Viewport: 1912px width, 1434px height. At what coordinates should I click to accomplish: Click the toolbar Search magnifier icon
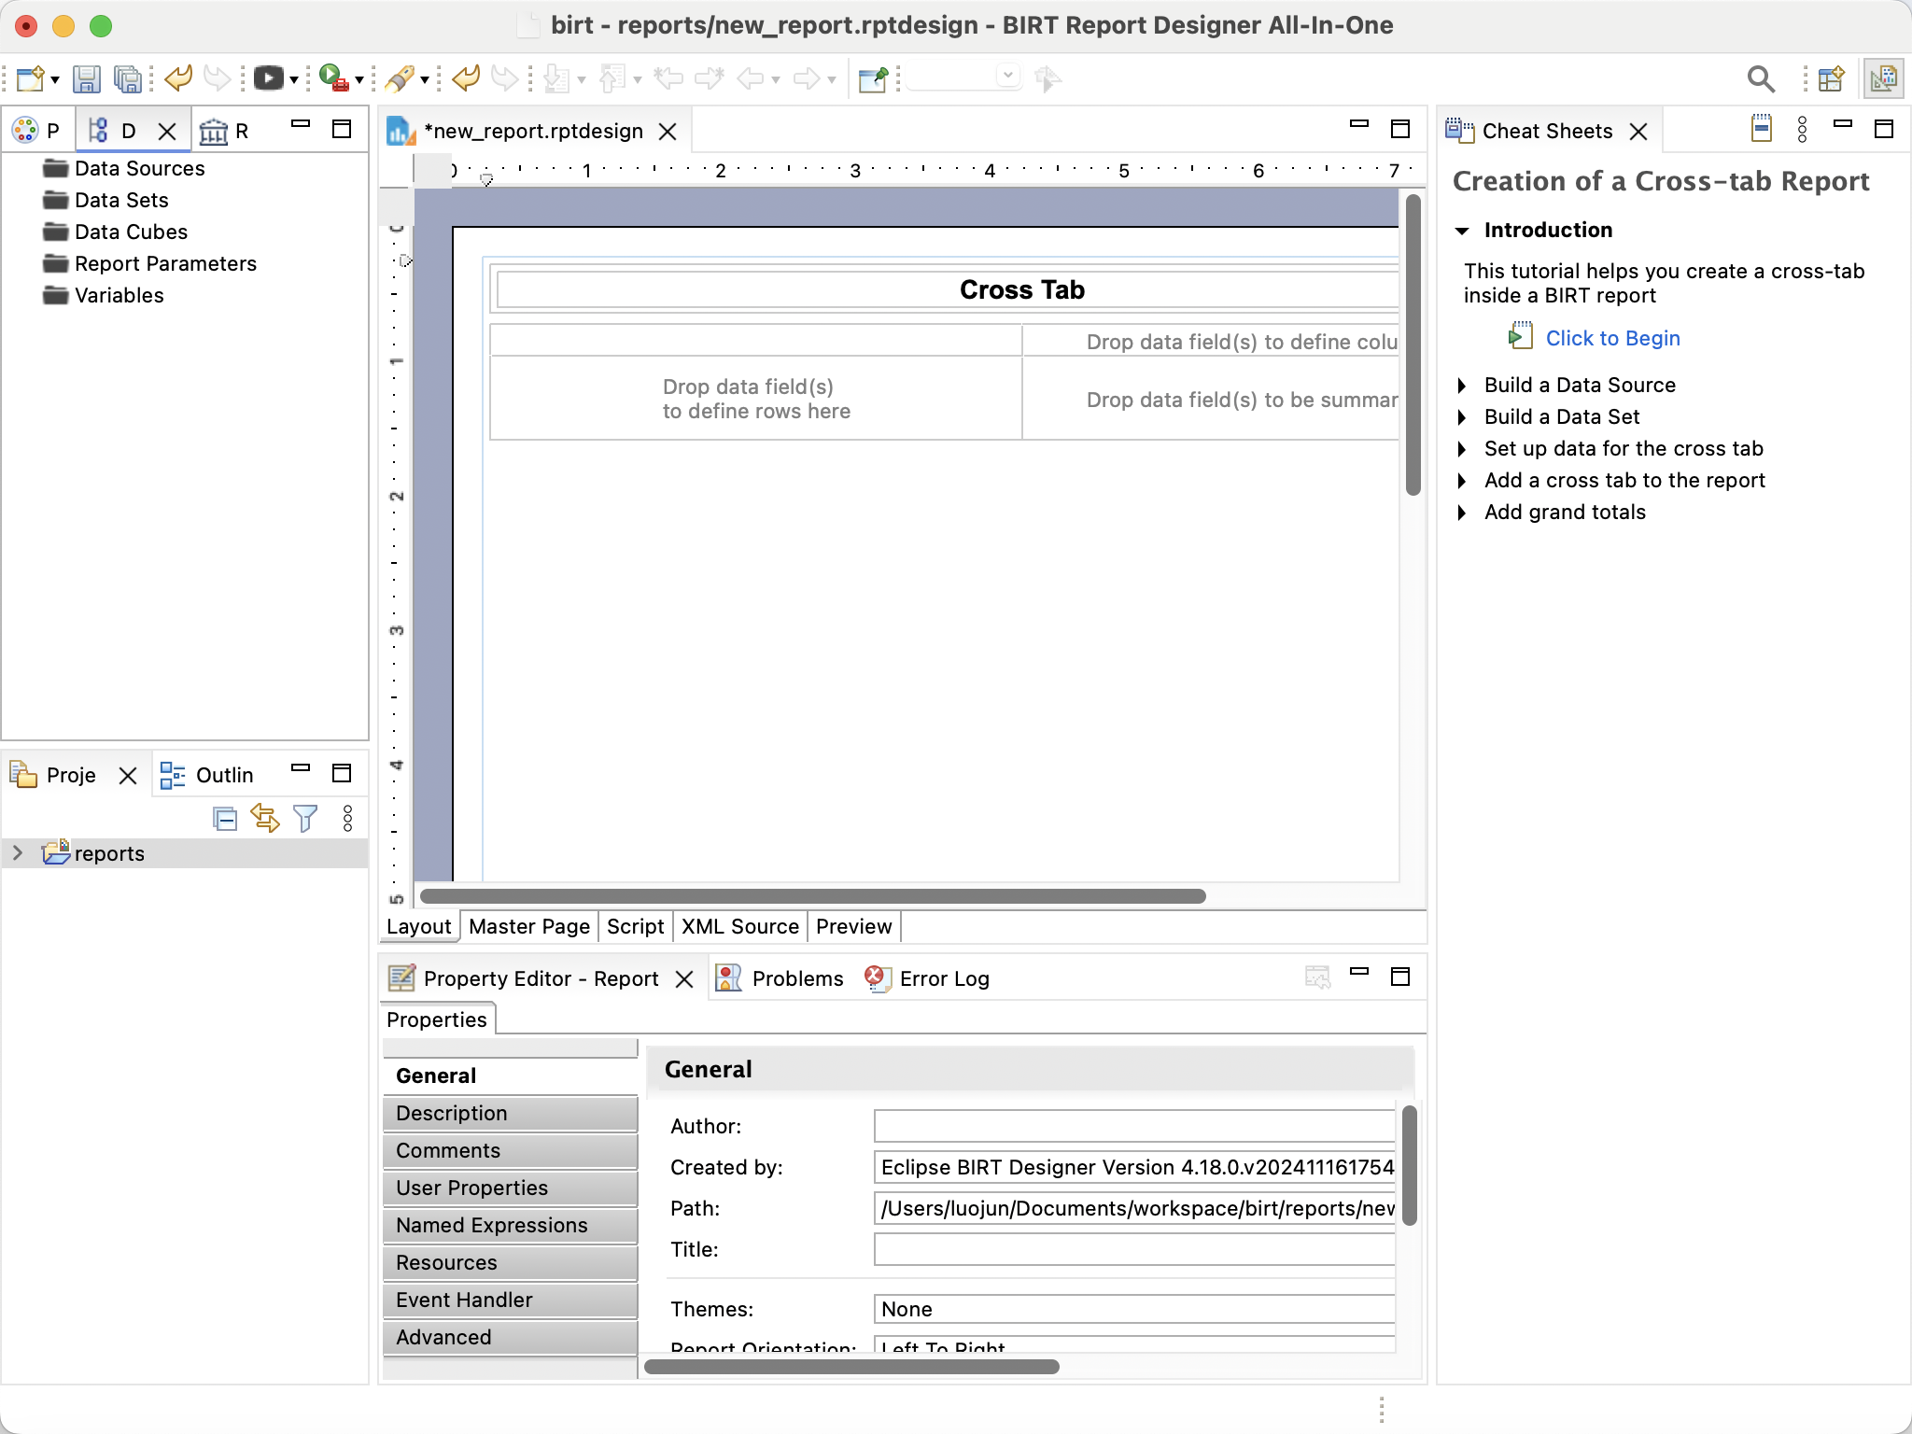(x=1761, y=78)
